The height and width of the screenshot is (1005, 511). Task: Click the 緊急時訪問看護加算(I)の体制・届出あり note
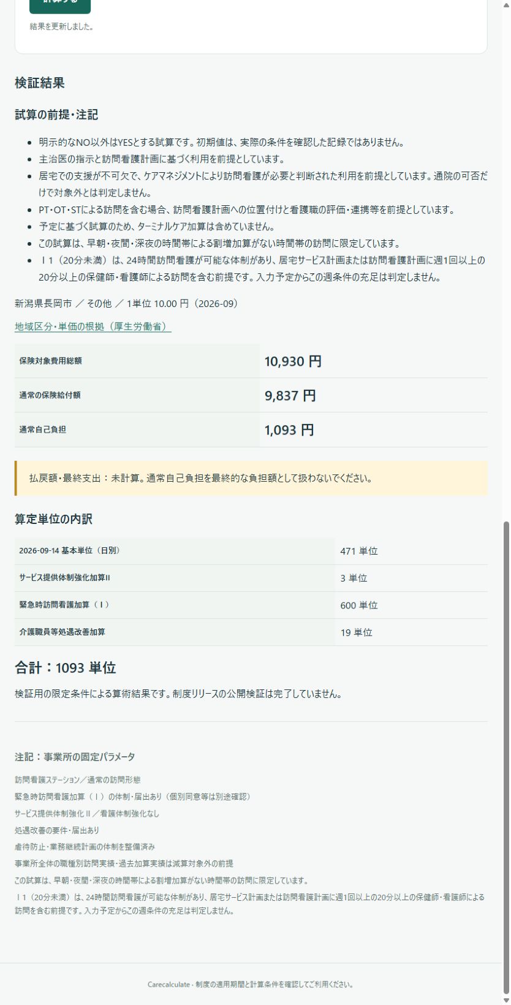tap(133, 797)
